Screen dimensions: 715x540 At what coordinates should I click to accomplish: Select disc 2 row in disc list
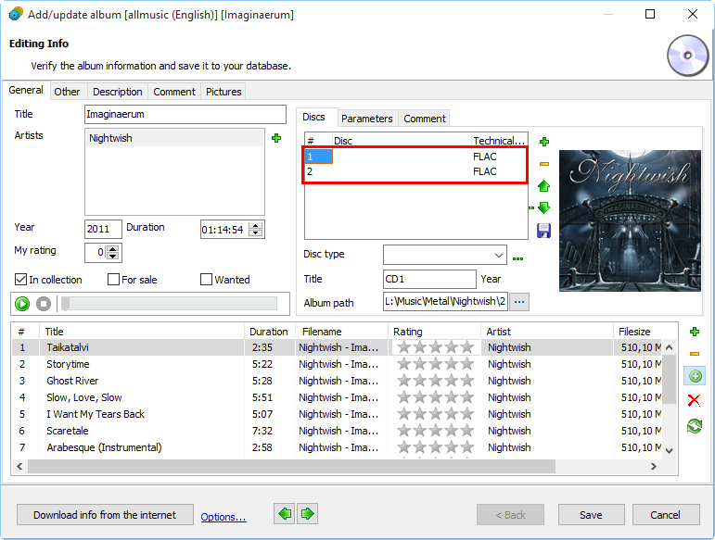(x=415, y=171)
